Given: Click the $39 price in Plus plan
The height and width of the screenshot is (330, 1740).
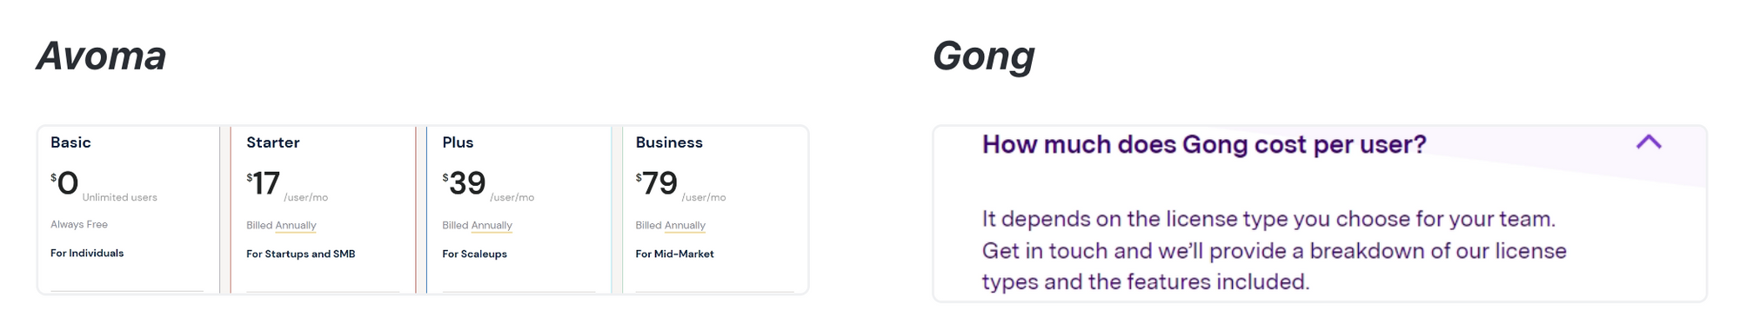Looking at the screenshot, I should coord(464,183).
